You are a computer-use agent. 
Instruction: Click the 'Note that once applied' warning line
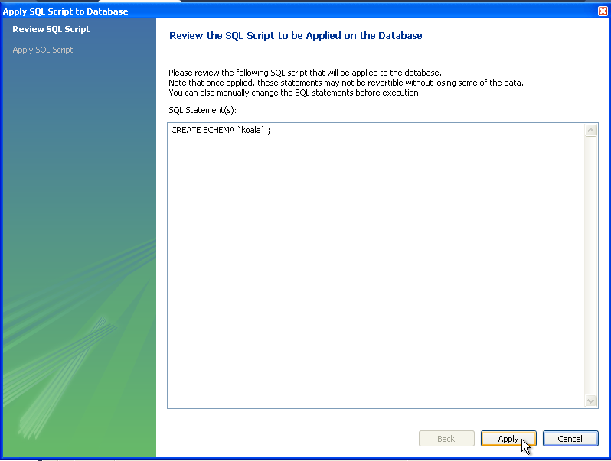point(346,83)
